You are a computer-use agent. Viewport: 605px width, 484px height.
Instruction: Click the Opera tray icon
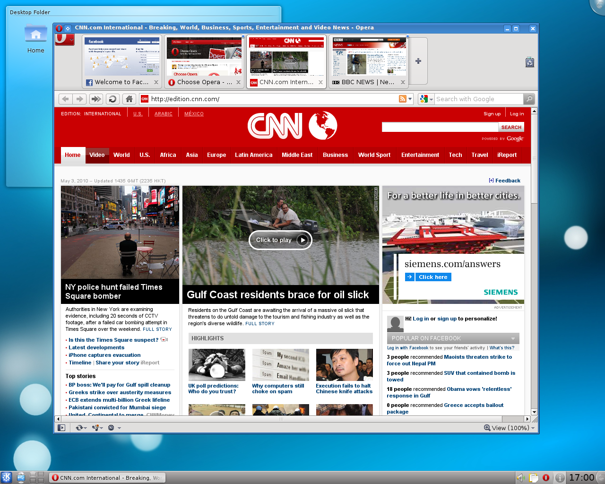coord(546,478)
